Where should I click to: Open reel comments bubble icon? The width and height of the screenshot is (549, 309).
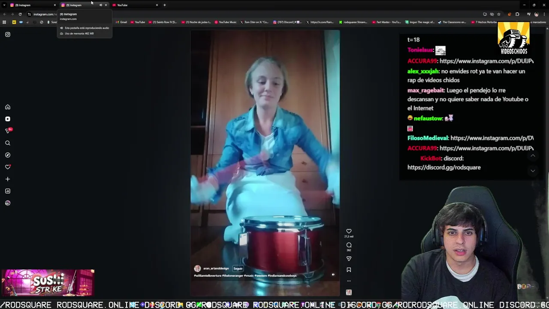pos(349,245)
